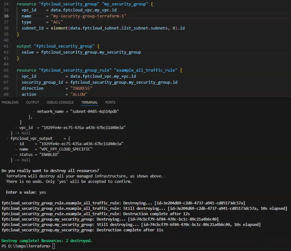Place cursor on the "ACL" type value
291x251 pixels.
tap(57, 22)
